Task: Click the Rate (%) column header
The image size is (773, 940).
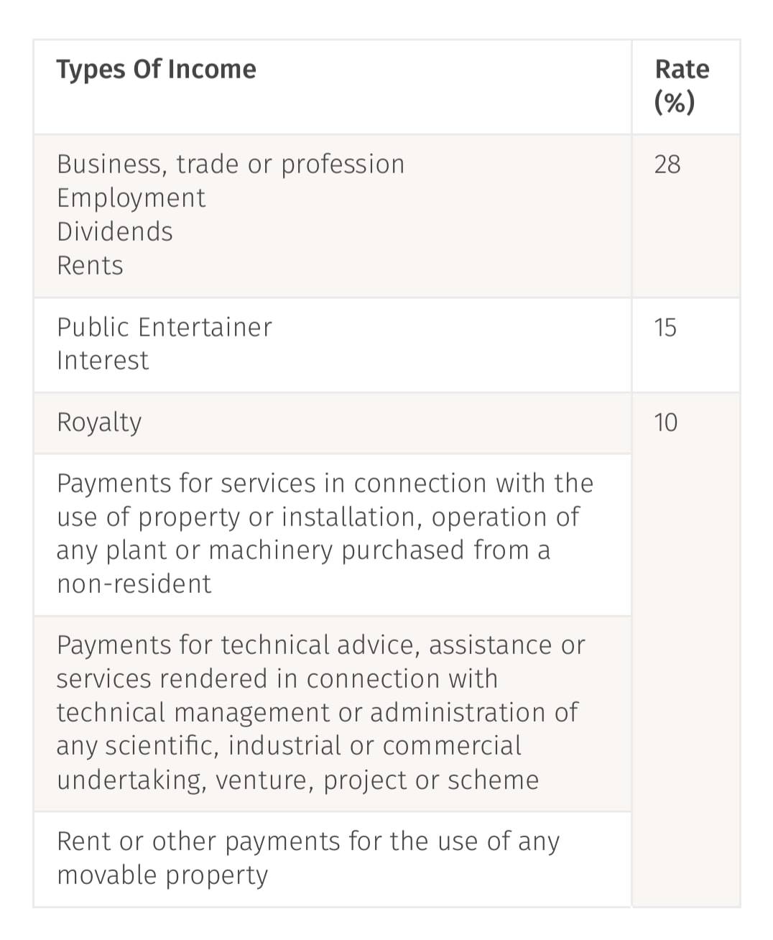Action: coord(682,86)
